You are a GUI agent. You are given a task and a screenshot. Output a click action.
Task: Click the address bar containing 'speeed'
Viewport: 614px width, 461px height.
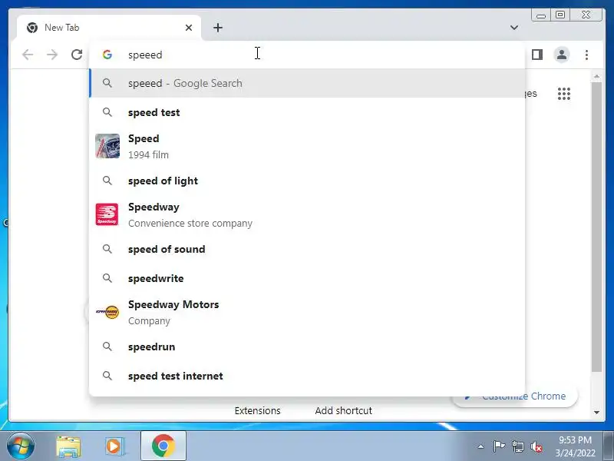[x=308, y=55]
